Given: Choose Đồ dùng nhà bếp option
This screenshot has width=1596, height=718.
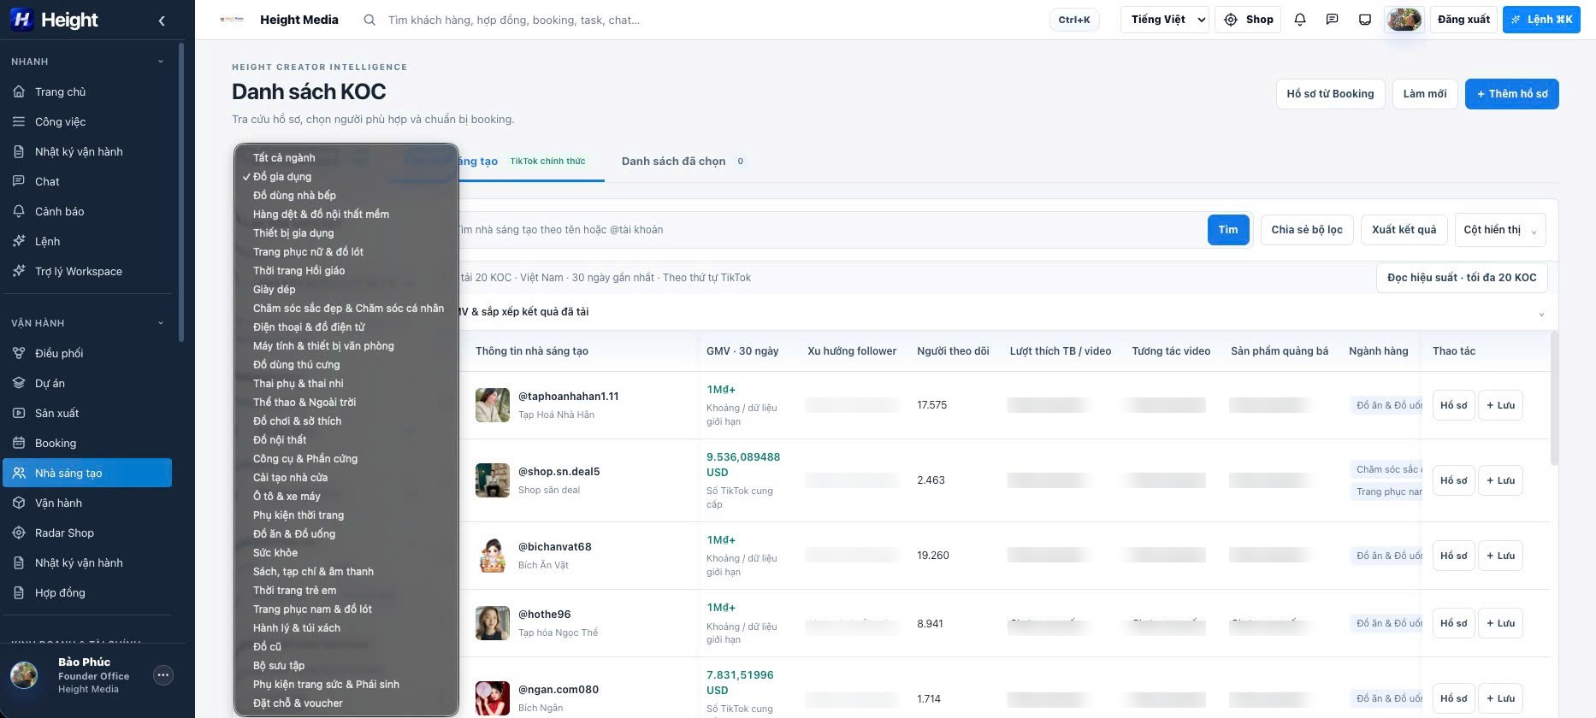Looking at the screenshot, I should (346, 195).
